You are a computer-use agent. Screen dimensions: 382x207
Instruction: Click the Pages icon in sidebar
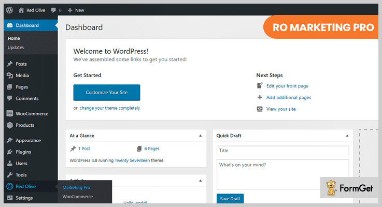click(x=10, y=87)
